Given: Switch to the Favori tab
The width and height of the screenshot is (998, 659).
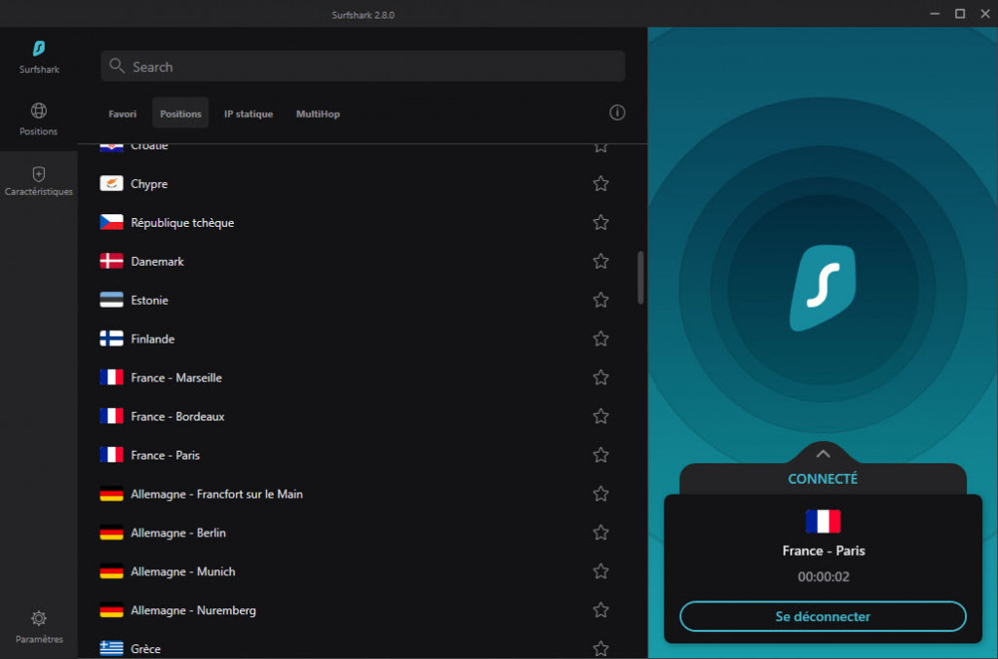Looking at the screenshot, I should tap(122, 114).
